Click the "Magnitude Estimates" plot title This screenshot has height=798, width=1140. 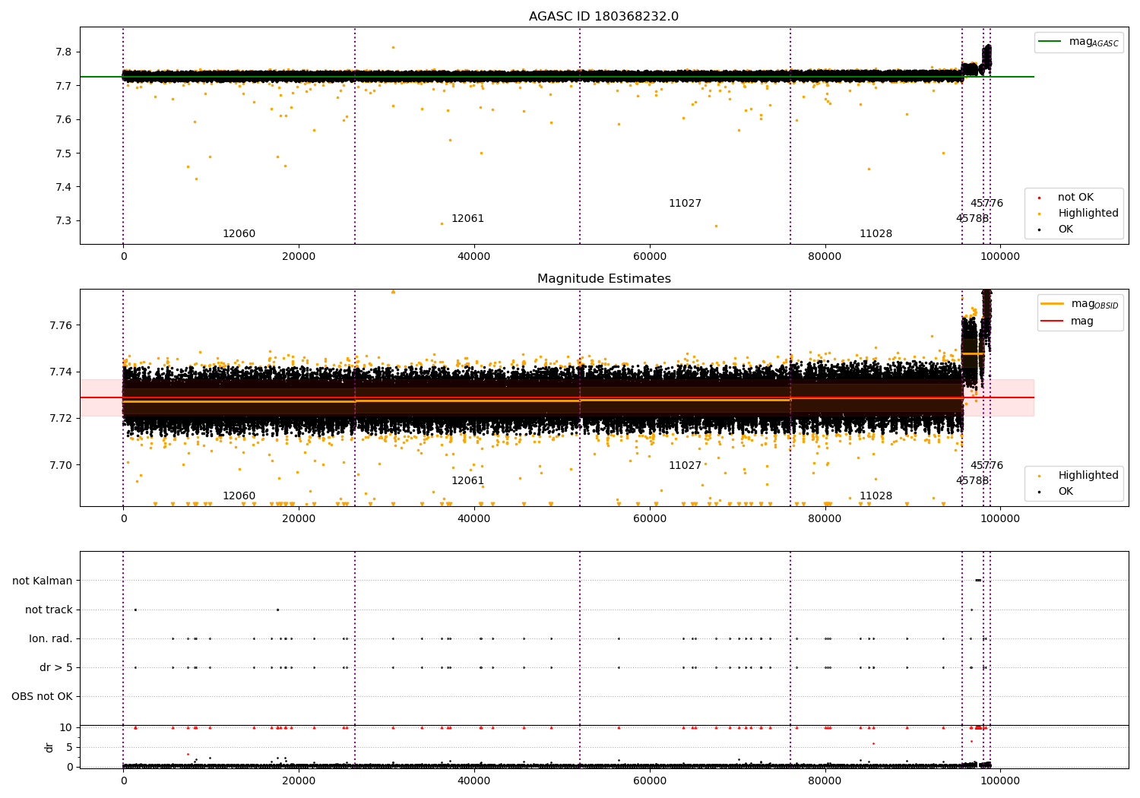604,279
